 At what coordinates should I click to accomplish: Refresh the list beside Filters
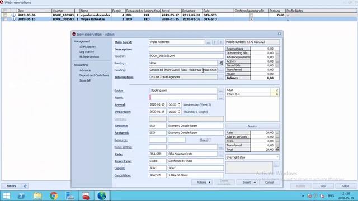25,186
